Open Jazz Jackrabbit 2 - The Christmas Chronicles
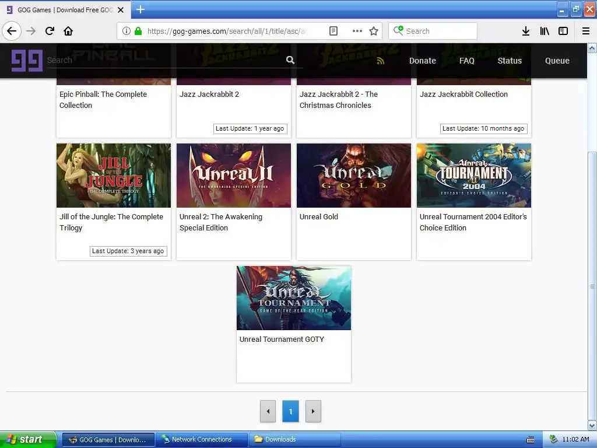 click(x=339, y=100)
